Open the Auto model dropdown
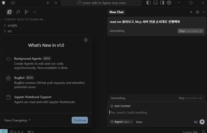This screenshot has height=133, width=207. click(x=140, y=122)
